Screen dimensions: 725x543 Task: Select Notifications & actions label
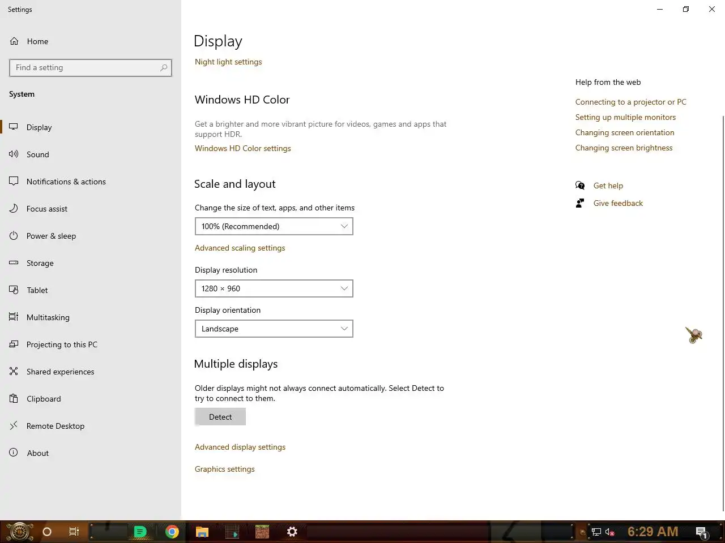(x=66, y=182)
